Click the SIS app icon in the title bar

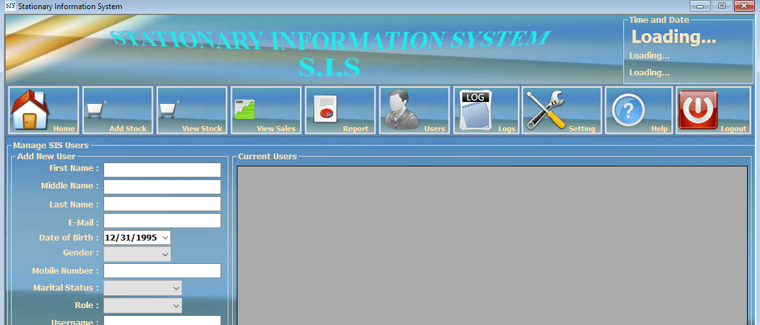pyautogui.click(x=10, y=6)
